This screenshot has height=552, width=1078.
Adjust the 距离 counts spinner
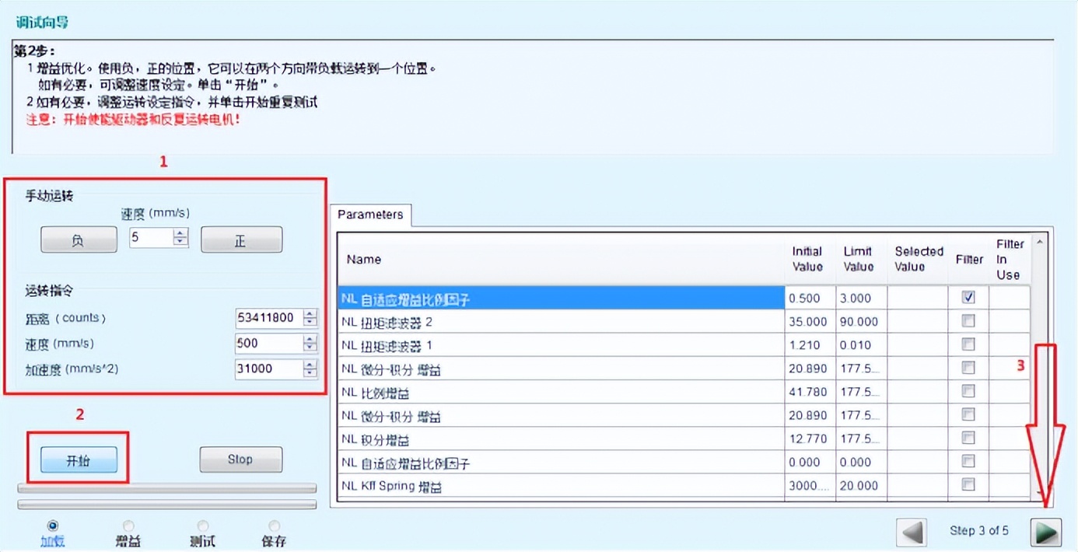tap(310, 318)
